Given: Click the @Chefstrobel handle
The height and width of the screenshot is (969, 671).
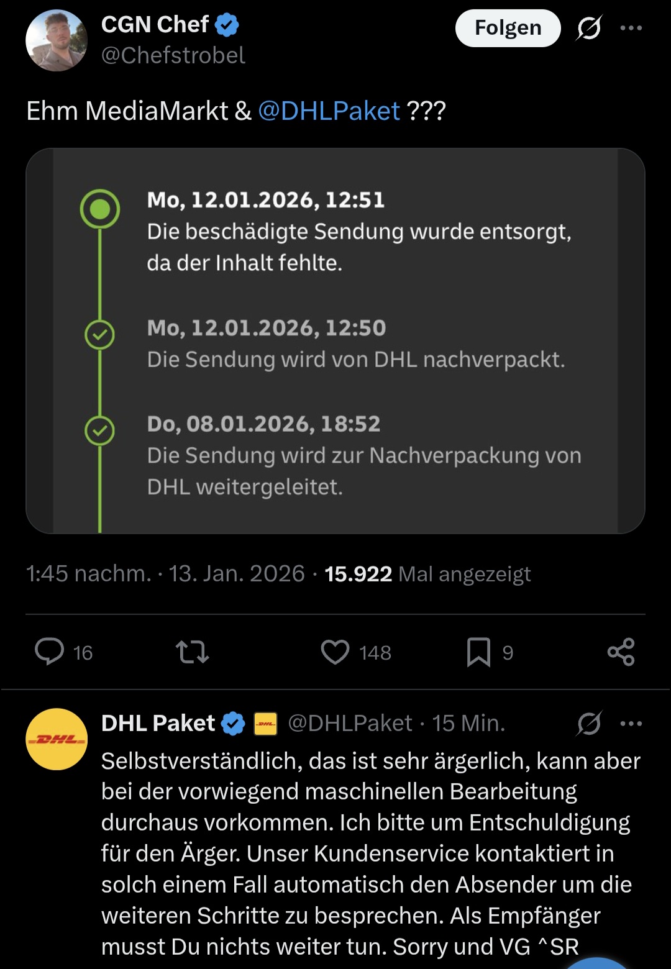Looking at the screenshot, I should [173, 56].
